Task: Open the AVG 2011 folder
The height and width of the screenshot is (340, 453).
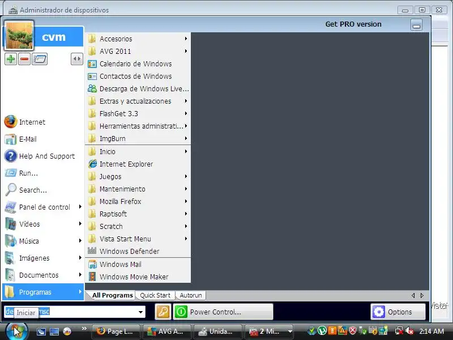Action: coord(138,51)
